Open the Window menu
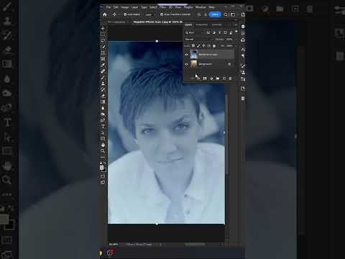The height and width of the screenshot is (259, 345). 201,7
